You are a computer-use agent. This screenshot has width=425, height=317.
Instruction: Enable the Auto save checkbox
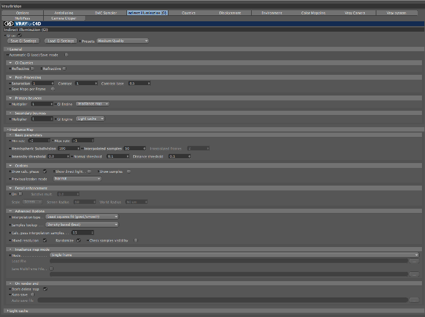tap(32, 294)
